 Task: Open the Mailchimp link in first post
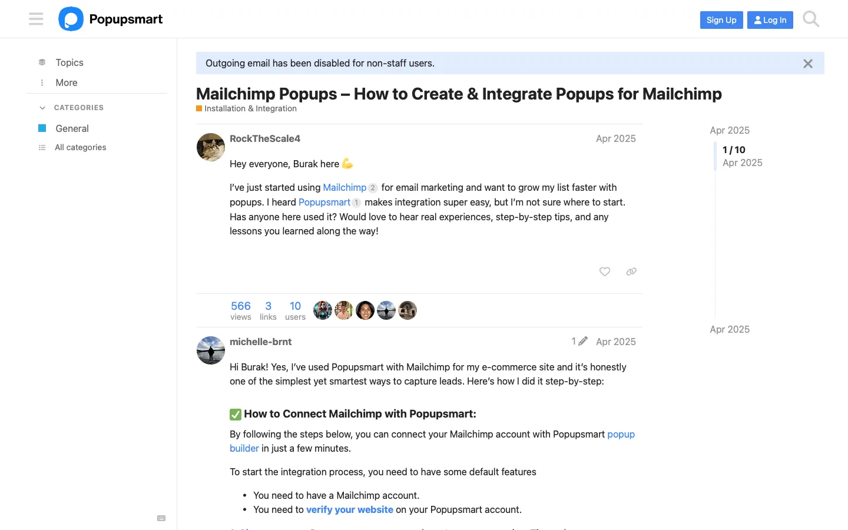[x=344, y=187]
